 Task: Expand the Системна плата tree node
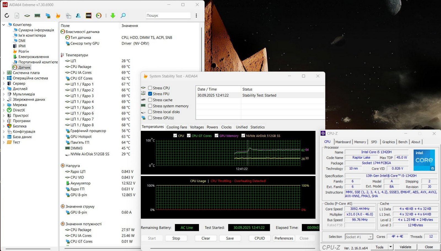(x=4, y=73)
